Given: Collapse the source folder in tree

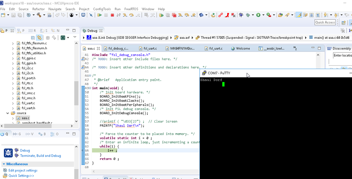Looking at the screenshot, I should tap(8, 113).
